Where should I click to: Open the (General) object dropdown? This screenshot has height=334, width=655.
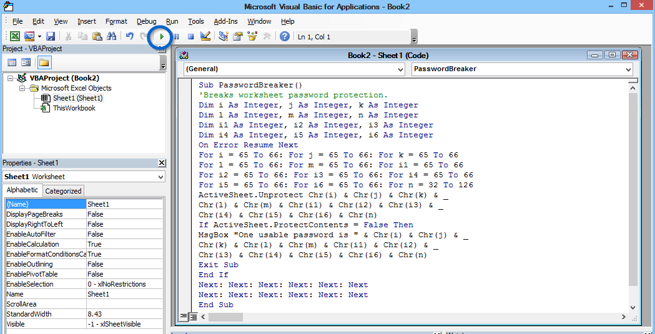294,69
